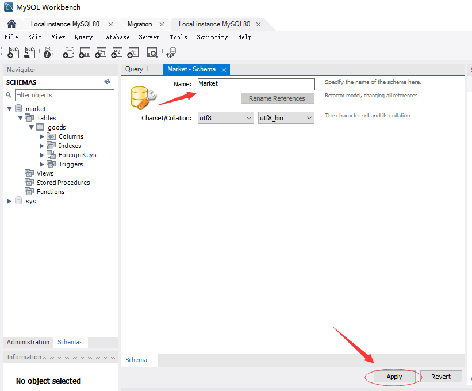Select the Functions tree item label
472x391 pixels.
pyautogui.click(x=51, y=192)
